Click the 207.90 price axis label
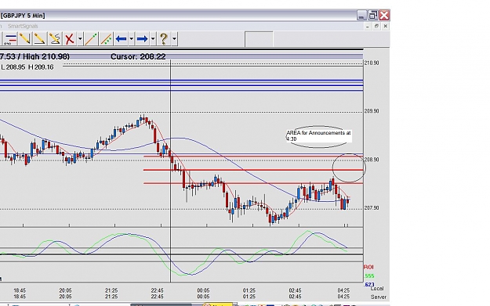This screenshot has width=490, height=306. [x=372, y=208]
